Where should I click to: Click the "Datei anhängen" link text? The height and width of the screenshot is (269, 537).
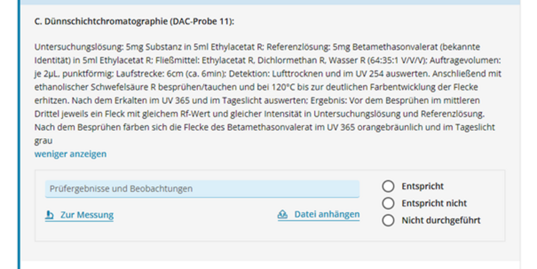[x=327, y=215]
